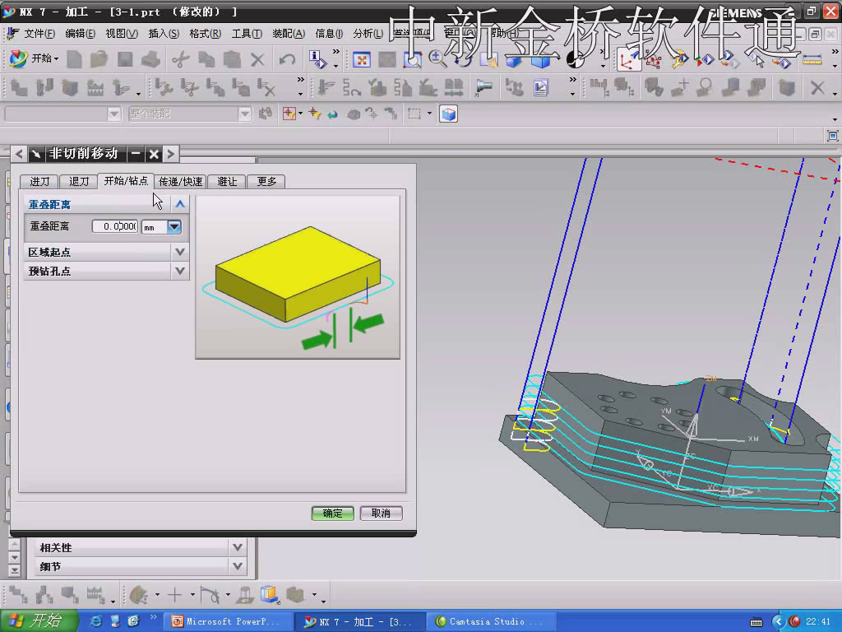Switch to the 传递/快速 tab
Viewport: 842px width, 632px height.
pos(180,182)
